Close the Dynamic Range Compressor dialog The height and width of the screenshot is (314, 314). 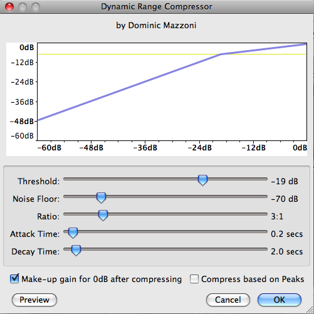(9, 7)
